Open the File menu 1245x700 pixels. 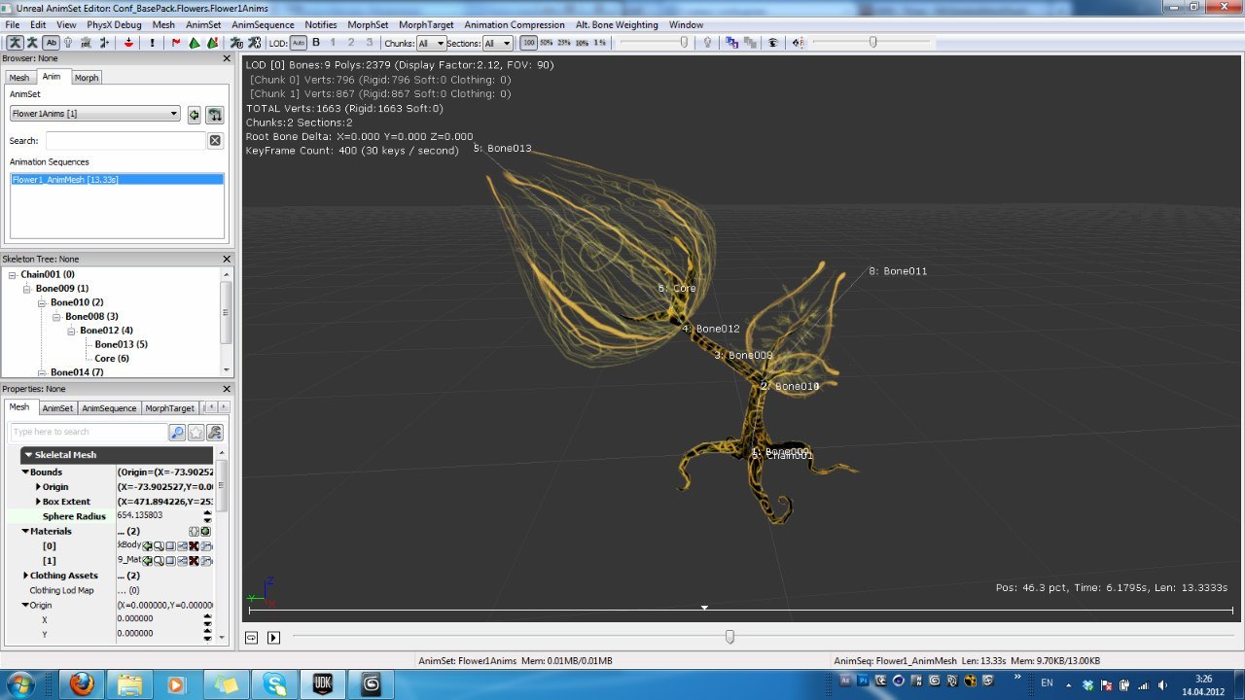(x=13, y=24)
